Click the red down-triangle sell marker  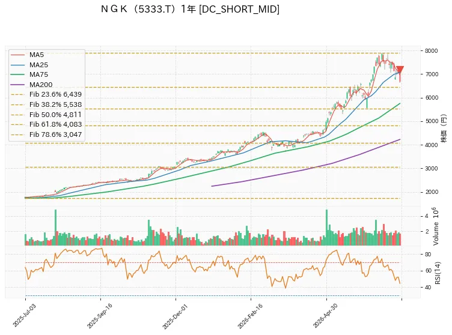(x=400, y=70)
